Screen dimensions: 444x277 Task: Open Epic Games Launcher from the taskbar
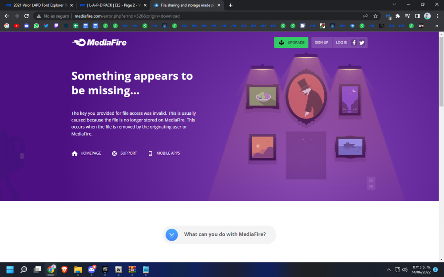tap(105, 269)
